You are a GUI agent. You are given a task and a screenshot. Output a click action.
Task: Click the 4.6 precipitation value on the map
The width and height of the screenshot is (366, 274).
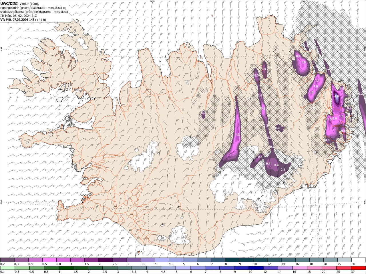337,96
